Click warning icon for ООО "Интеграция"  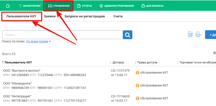pos(137,98)
